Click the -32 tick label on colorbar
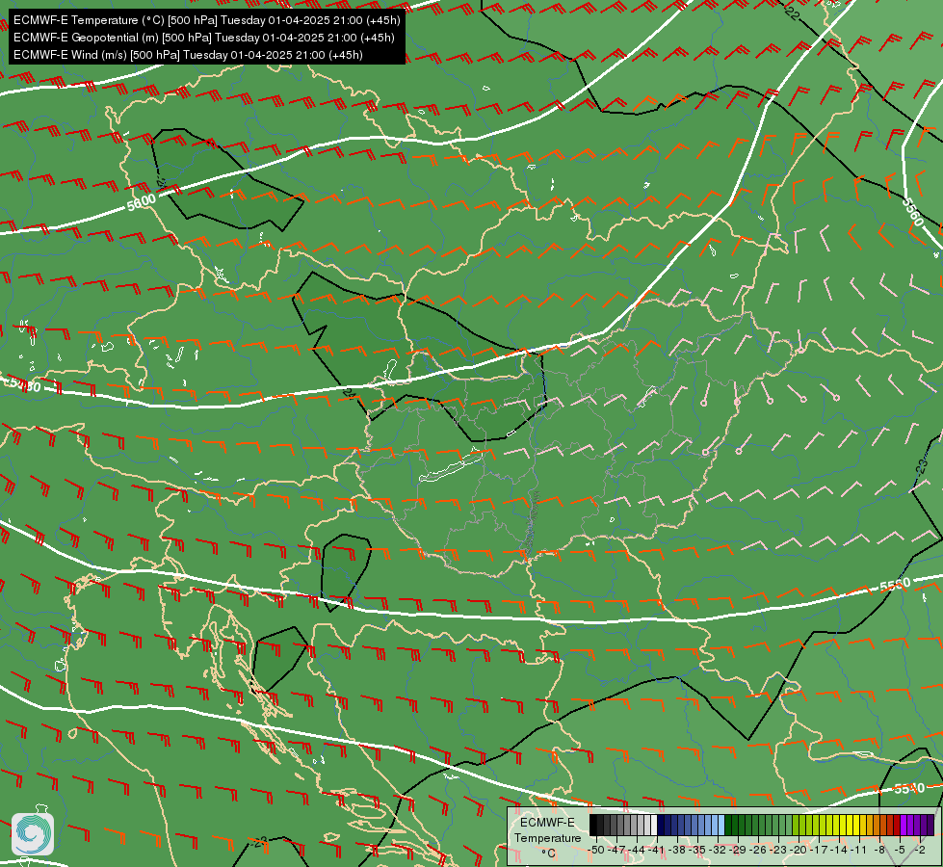This screenshot has height=867, width=943. coord(718,850)
